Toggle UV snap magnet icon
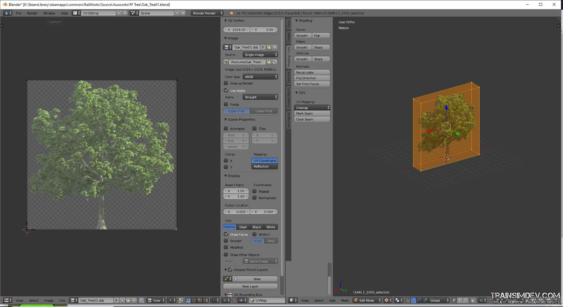The image size is (563, 307). pos(235,300)
